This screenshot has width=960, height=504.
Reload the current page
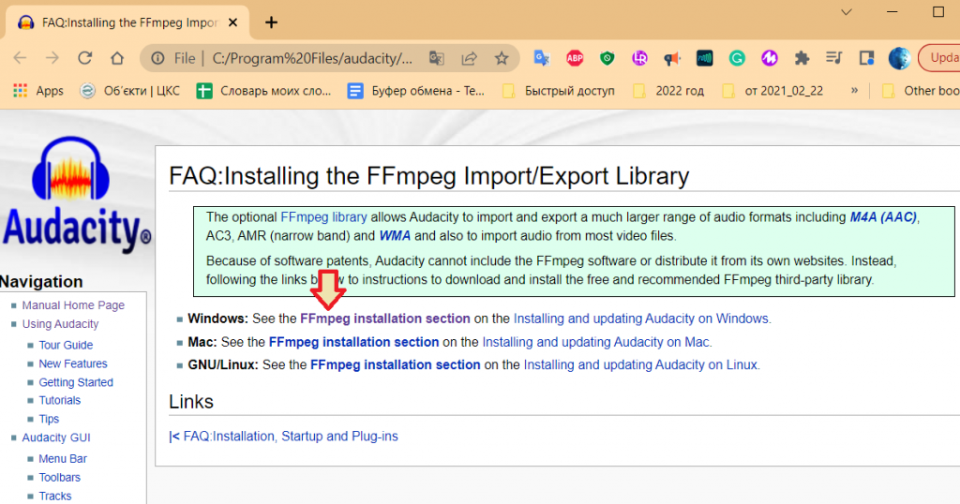click(85, 58)
